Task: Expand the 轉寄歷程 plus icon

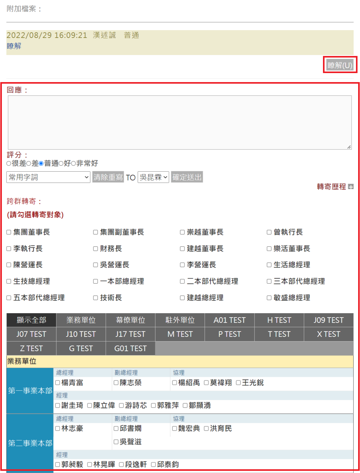Action: pos(351,187)
